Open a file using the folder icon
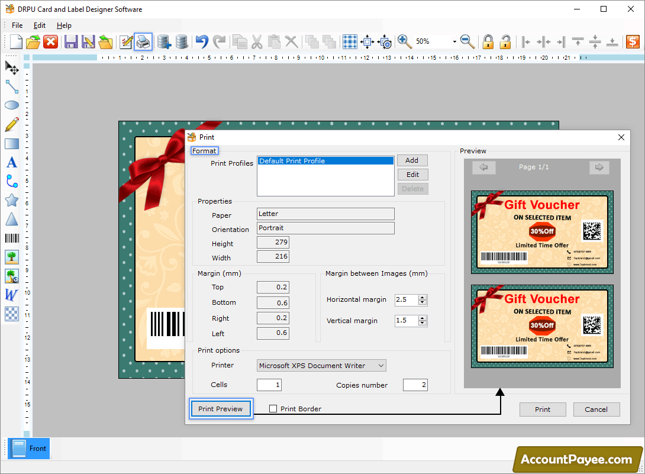This screenshot has width=645, height=474. (x=33, y=41)
